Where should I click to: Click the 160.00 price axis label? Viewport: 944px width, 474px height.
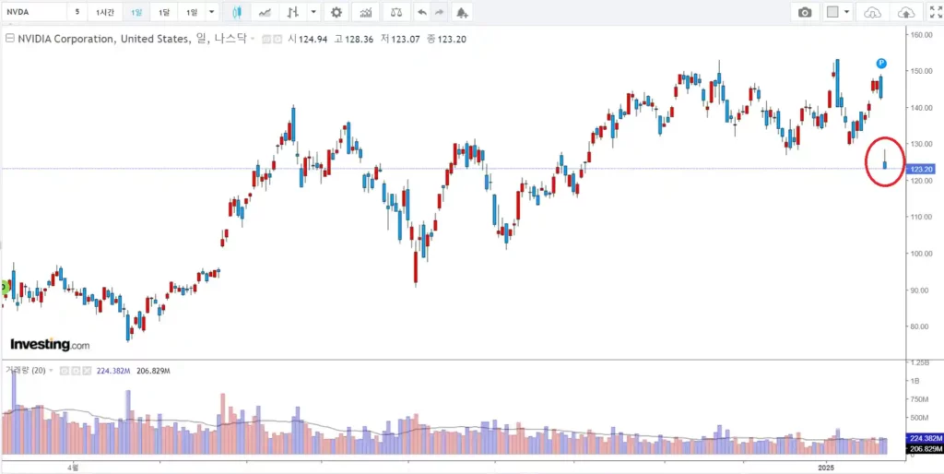922,35
